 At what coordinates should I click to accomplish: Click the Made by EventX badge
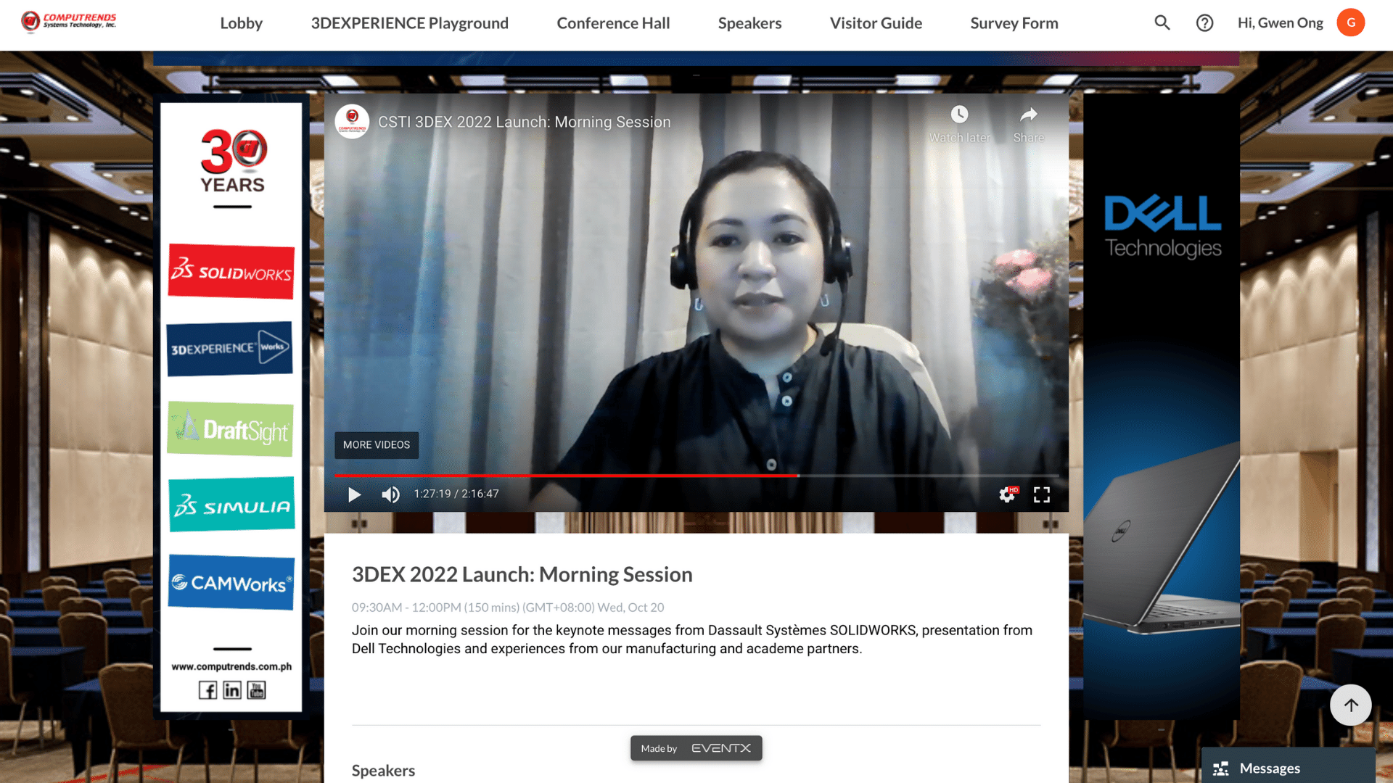696,748
